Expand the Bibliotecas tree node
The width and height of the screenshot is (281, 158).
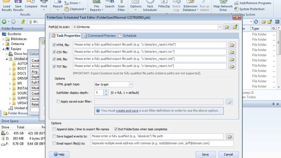[x=4, y=39]
